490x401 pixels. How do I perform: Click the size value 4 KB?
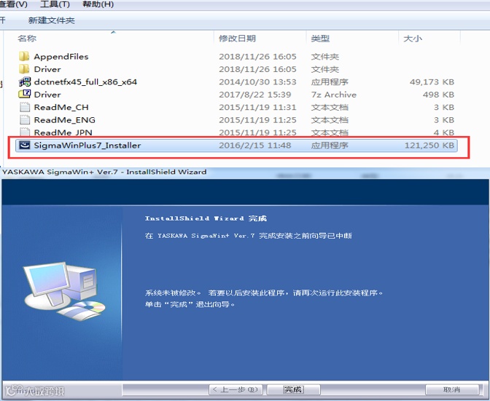click(444, 132)
